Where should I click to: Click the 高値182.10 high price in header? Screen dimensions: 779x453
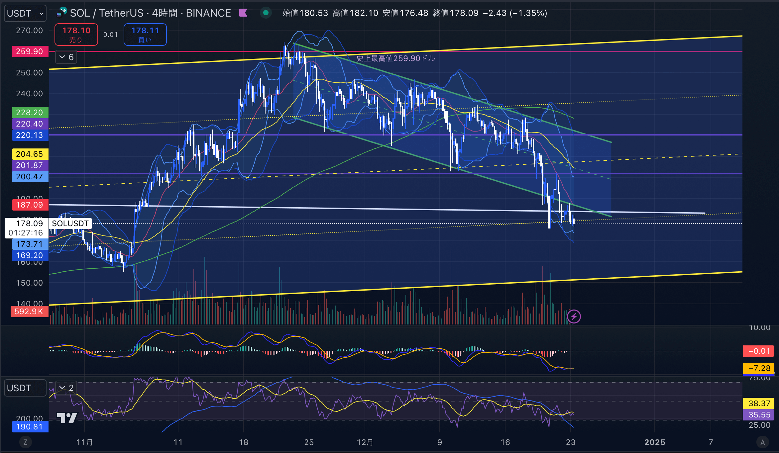point(355,13)
